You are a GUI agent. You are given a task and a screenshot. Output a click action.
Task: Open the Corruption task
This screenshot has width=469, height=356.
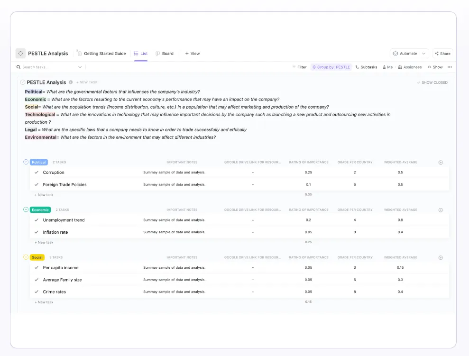(54, 173)
